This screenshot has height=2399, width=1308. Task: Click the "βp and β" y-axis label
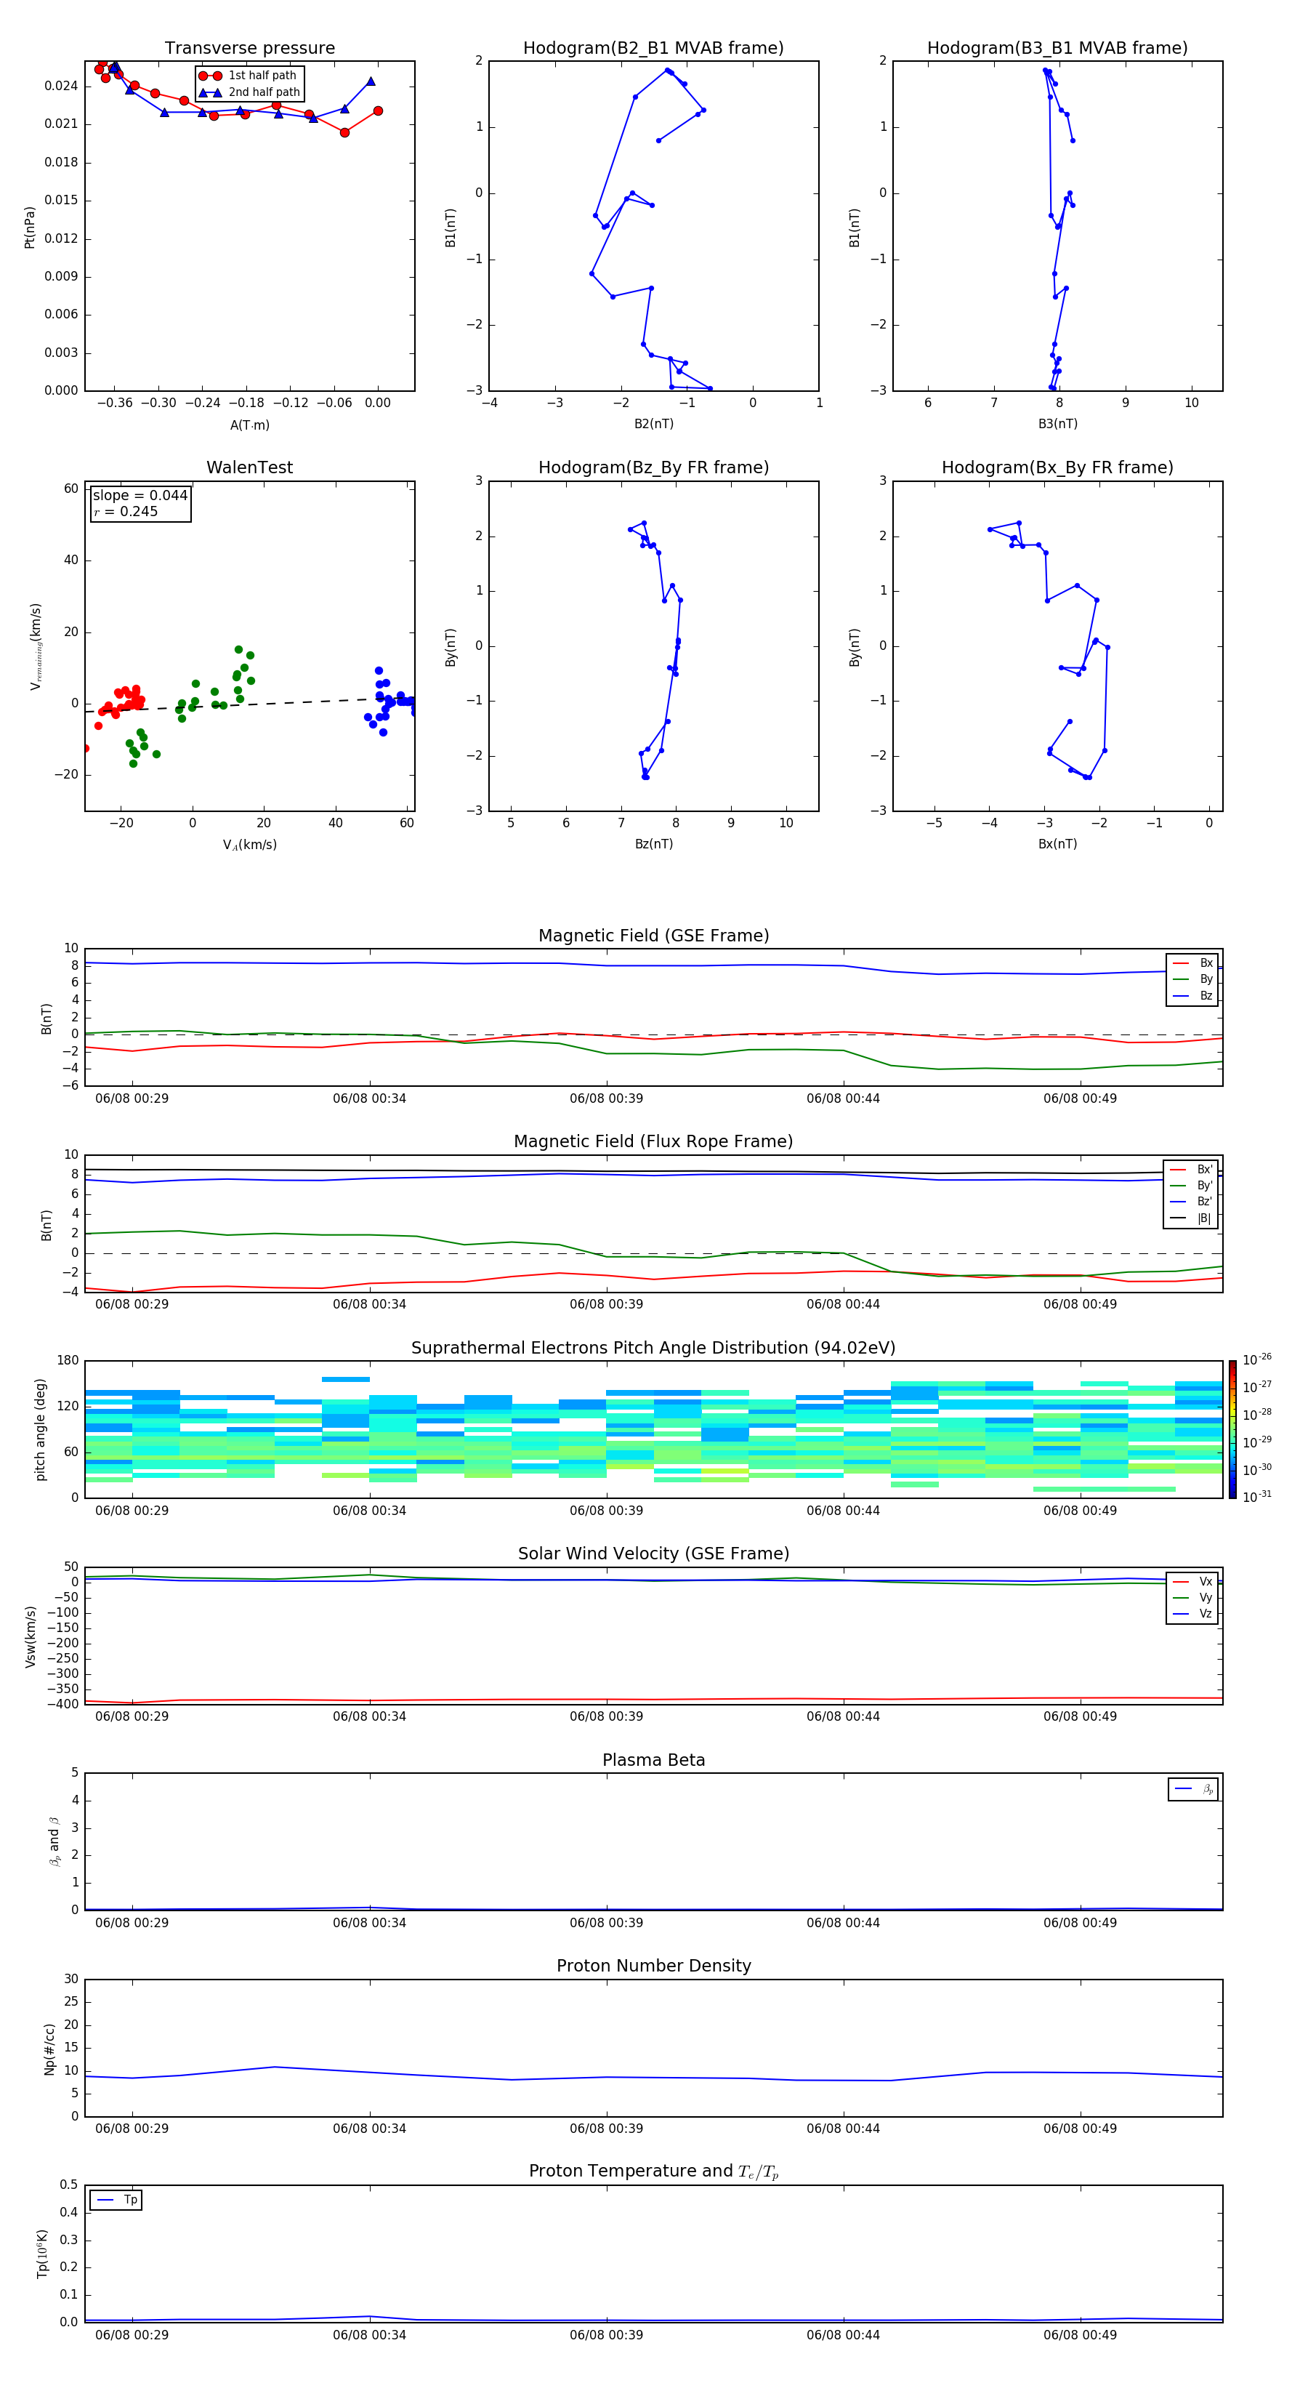coord(54,1841)
